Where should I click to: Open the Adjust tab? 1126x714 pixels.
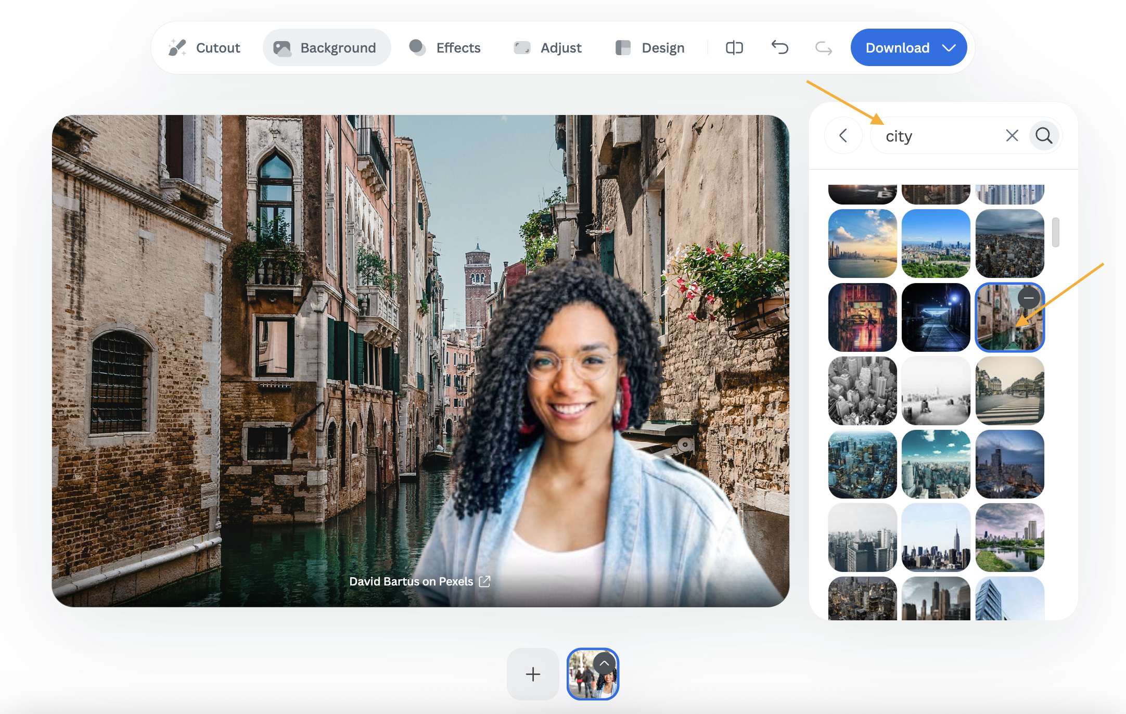[x=548, y=48]
